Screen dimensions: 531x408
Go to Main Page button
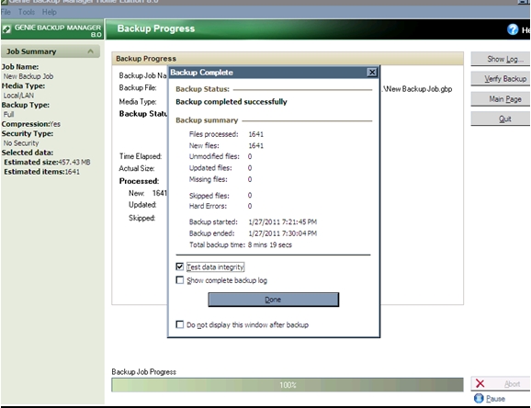pos(501,99)
